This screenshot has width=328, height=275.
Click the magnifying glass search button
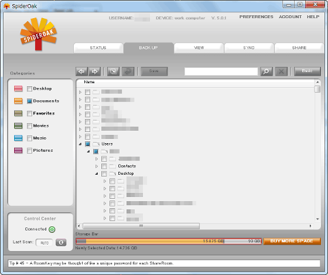pyautogui.click(x=266, y=72)
